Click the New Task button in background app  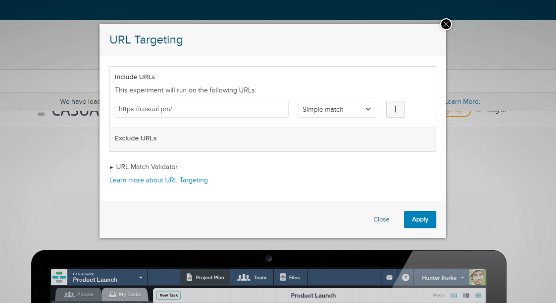coord(169,295)
